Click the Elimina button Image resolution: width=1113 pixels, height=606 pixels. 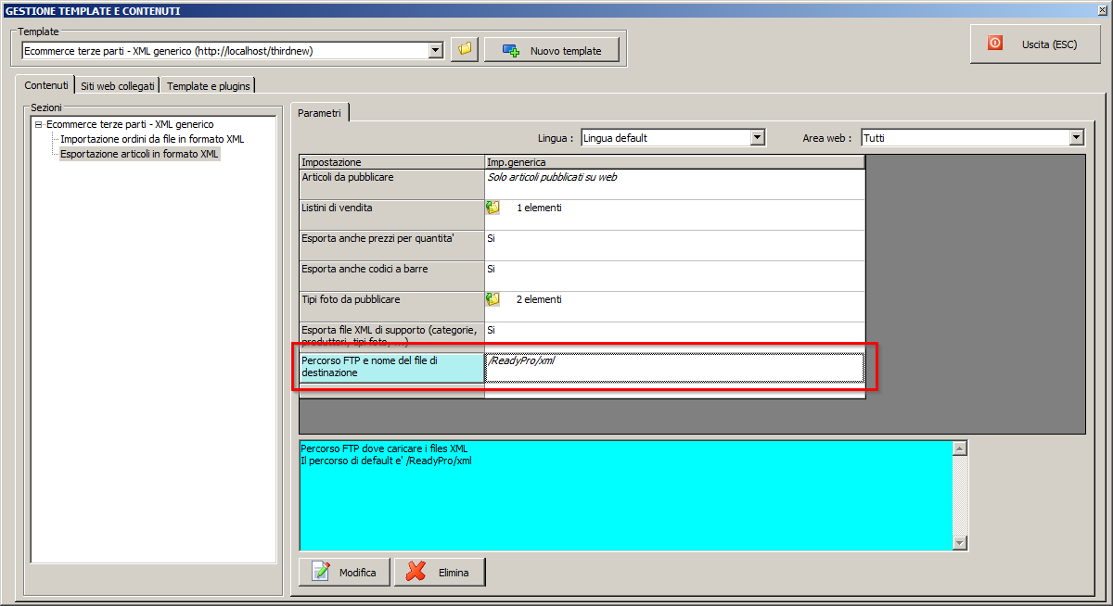click(x=440, y=572)
